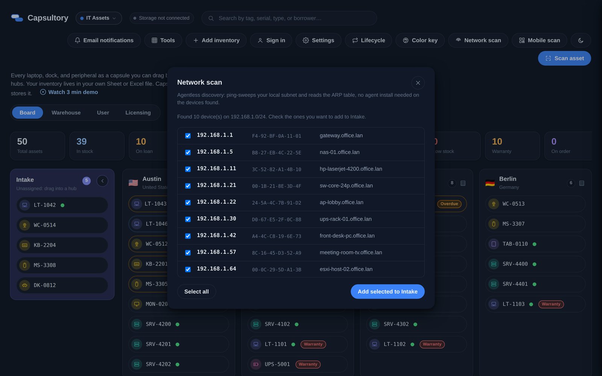Uncheck the hp-laserjet-4200 device checkbox
This screenshot has height=376, width=602.
(x=188, y=169)
